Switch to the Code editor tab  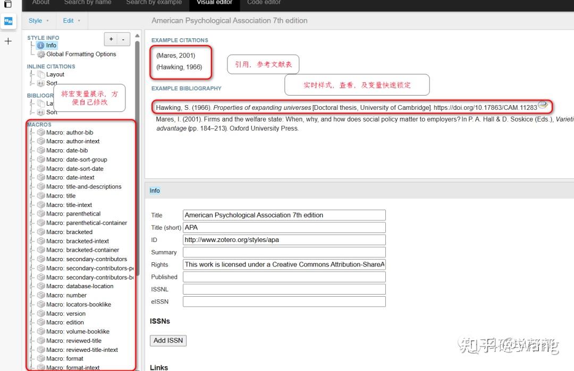(x=264, y=3)
